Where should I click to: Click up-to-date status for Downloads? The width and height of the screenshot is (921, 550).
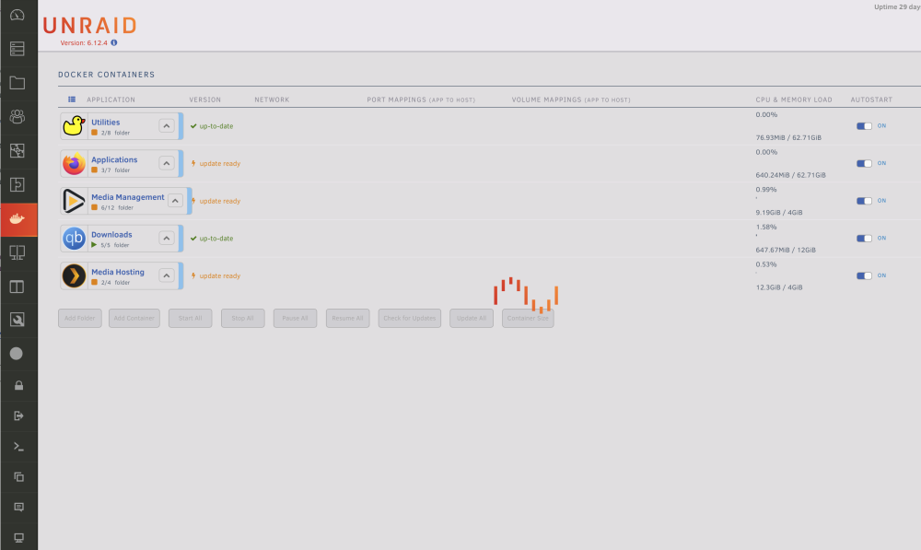[212, 238]
